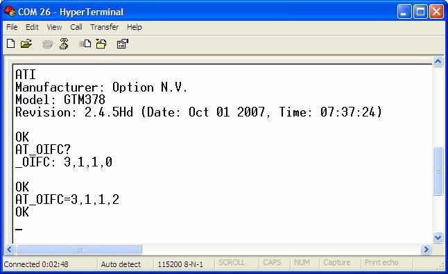Viewport: 448px width, 274px height.
Task: Click the Revision: 2.4.5Hd line
Action: 198,112
